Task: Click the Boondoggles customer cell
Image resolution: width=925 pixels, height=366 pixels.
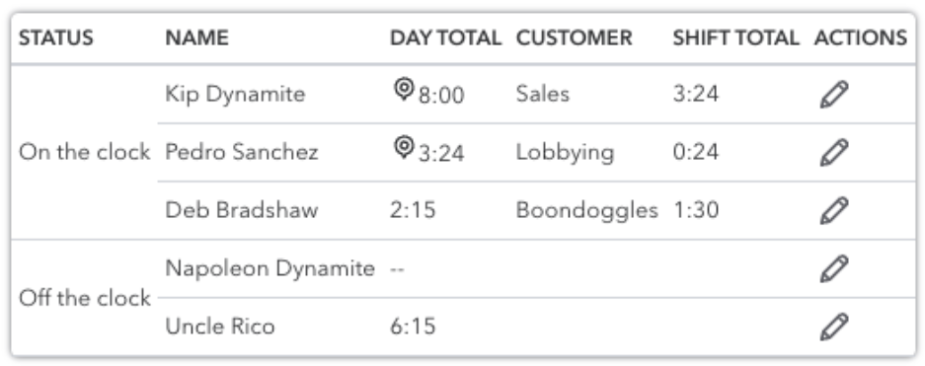Action: click(x=587, y=210)
